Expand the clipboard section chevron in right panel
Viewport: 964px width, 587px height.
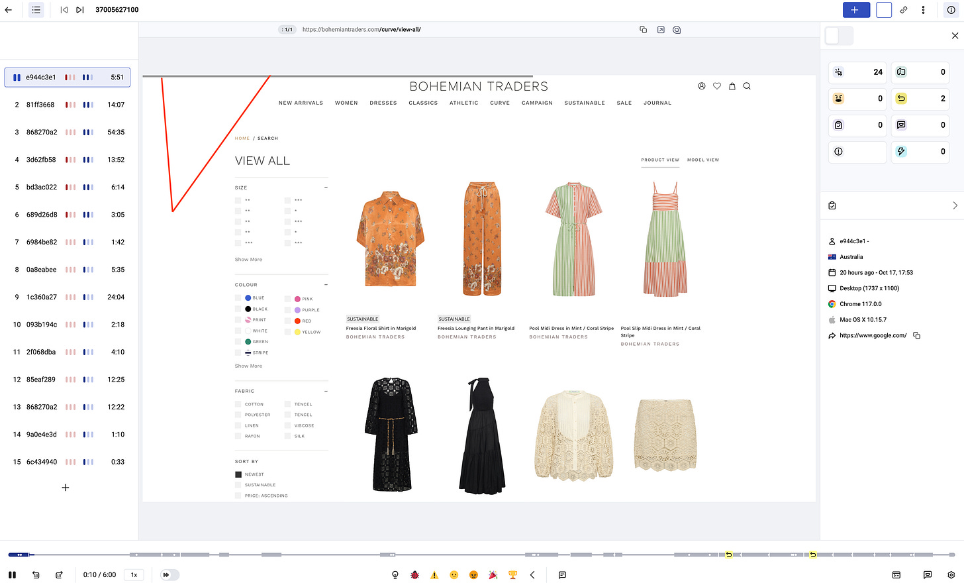click(x=955, y=206)
